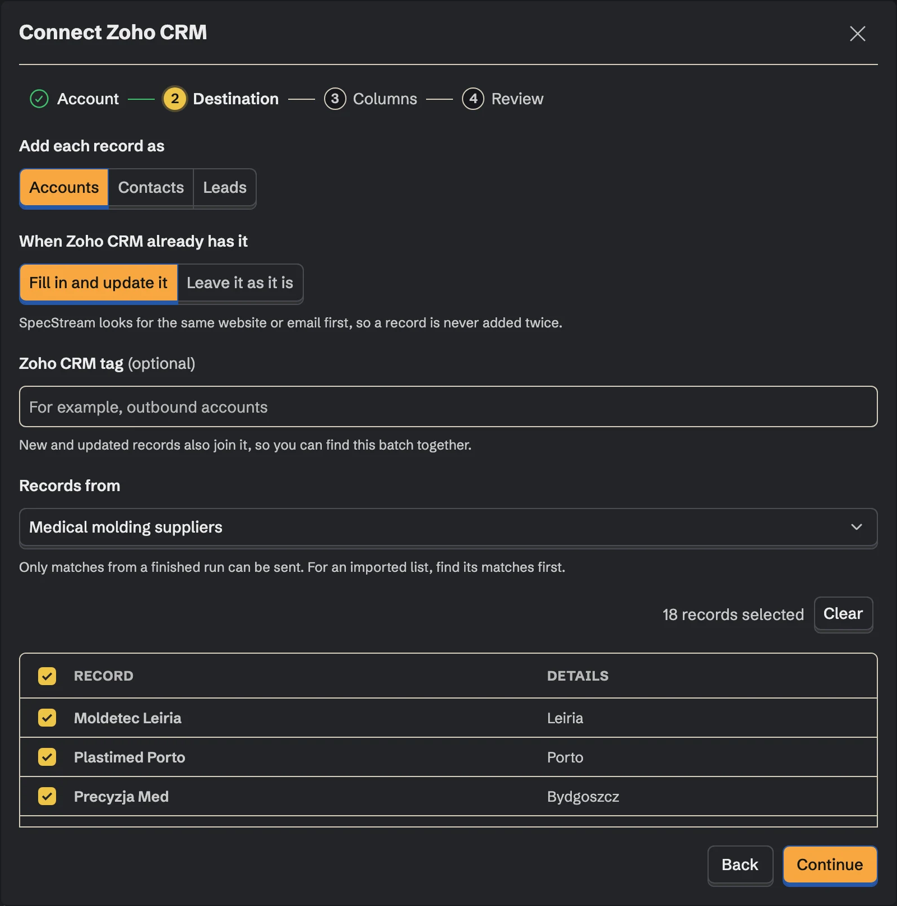Click the green Account step checkmark icon
This screenshot has width=897, height=906.
point(39,99)
